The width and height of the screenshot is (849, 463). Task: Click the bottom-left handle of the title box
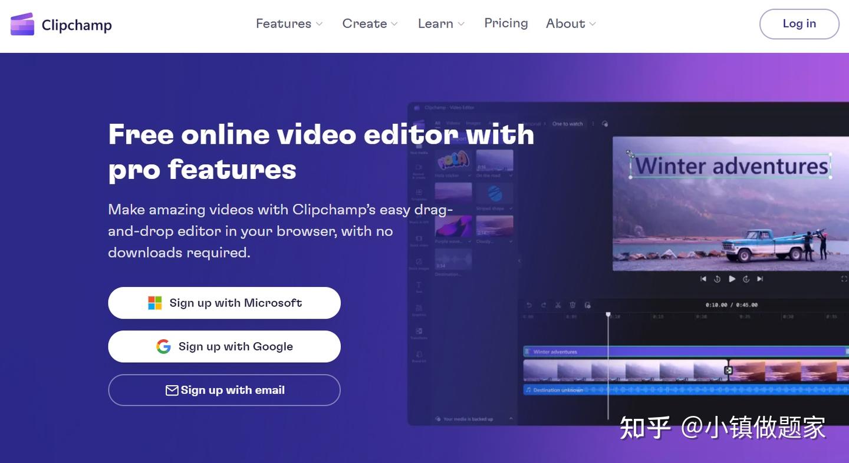pyautogui.click(x=630, y=177)
